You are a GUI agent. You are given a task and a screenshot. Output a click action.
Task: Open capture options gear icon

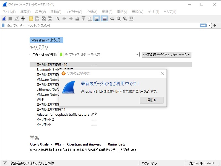pos(23,19)
